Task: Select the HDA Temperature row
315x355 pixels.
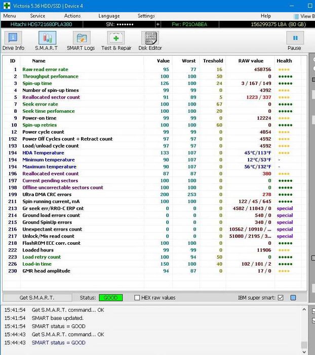Action: (x=154, y=153)
